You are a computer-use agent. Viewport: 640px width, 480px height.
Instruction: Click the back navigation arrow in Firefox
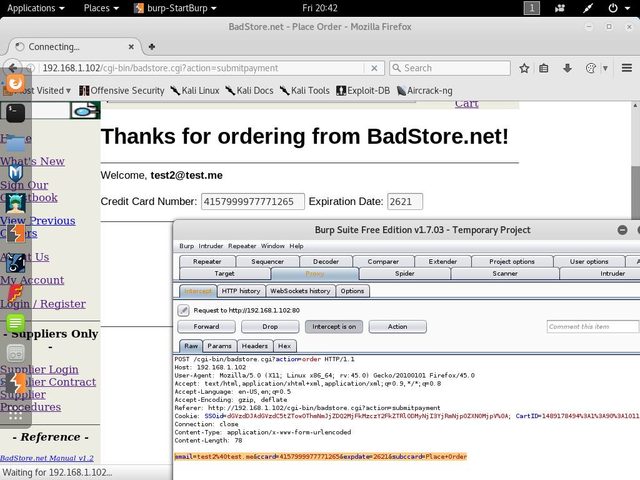click(x=12, y=68)
